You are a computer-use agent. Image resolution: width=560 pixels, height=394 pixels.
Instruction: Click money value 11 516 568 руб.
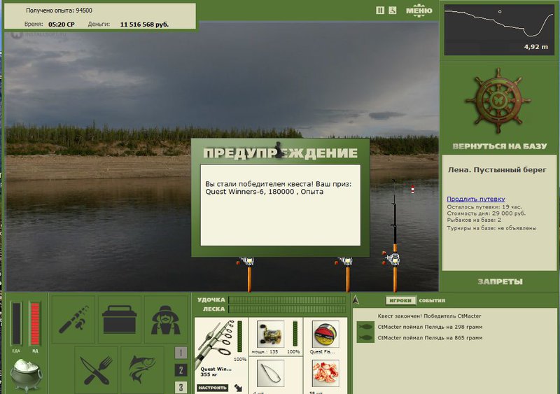[x=144, y=24]
